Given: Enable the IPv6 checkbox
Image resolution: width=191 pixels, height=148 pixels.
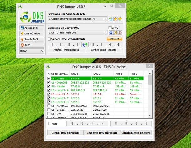Looking at the screenshot, I should click(110, 28).
